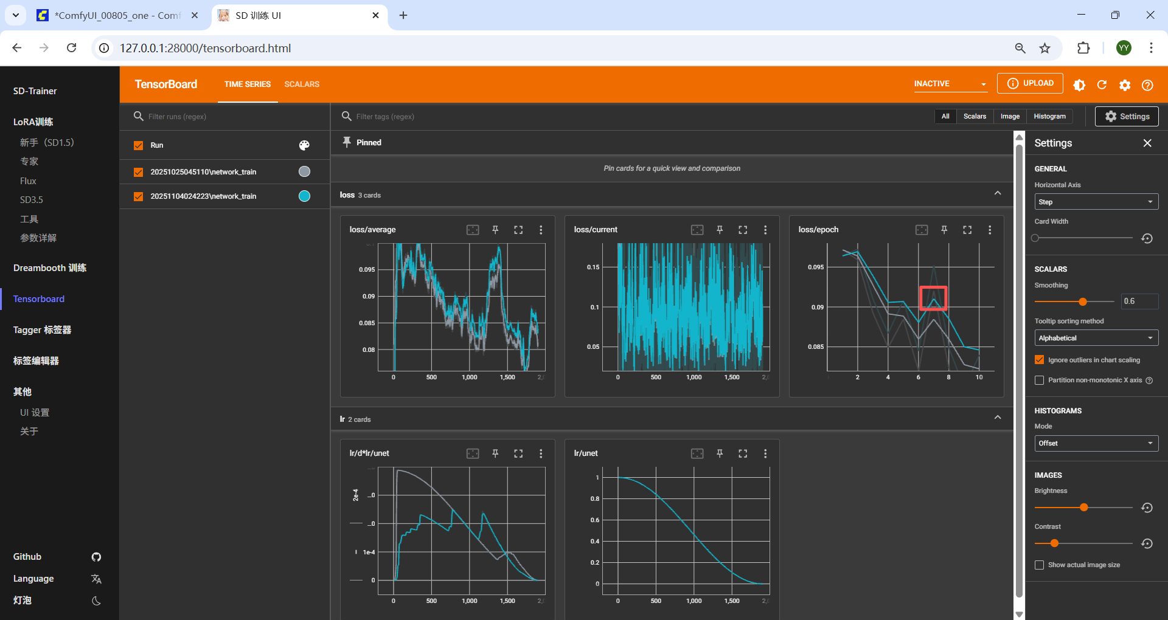Fit loss/average chart domain to data

click(x=473, y=230)
